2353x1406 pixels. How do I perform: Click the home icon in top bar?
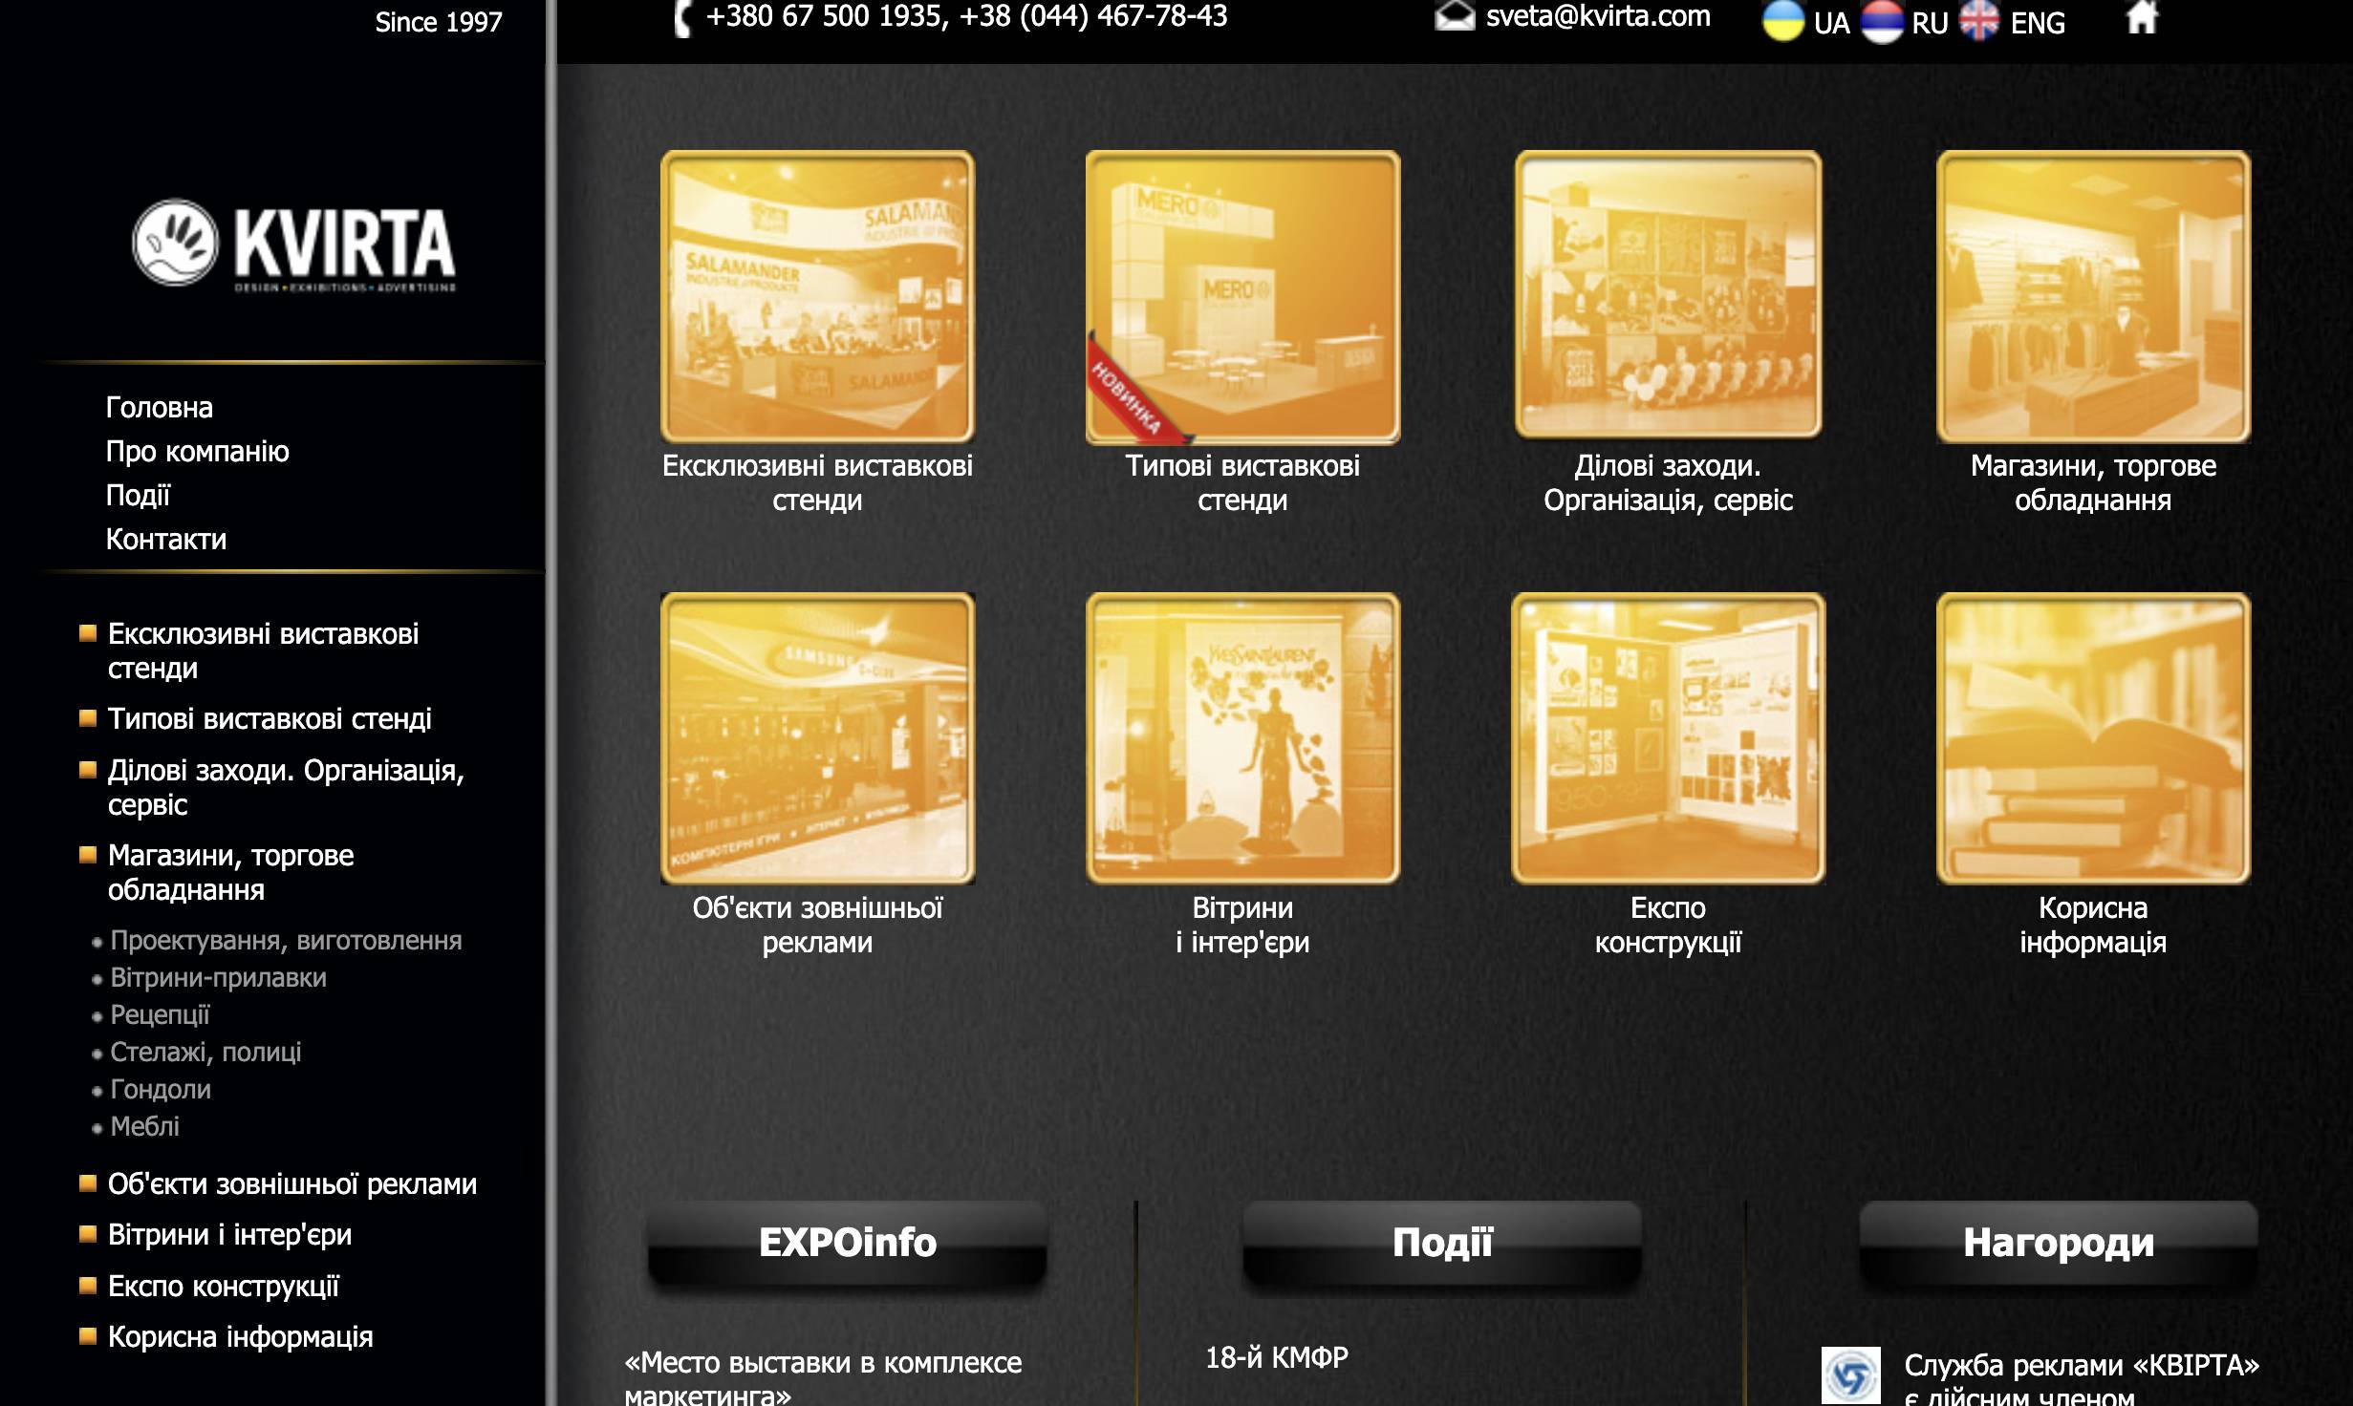2142,16
